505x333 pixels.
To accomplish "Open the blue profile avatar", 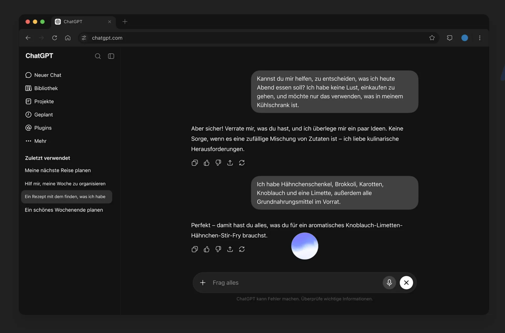I will [x=465, y=38].
